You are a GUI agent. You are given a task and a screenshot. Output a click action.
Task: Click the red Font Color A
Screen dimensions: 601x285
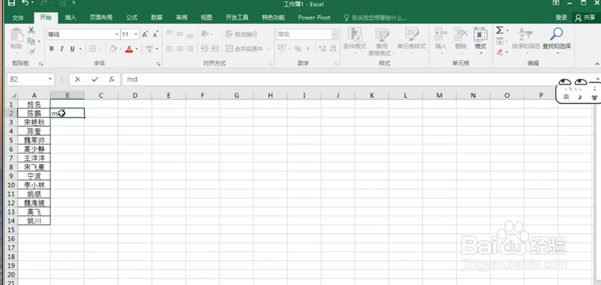click(128, 49)
